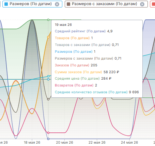
Task: Click the teal data point marker on 19 мая
Action: [x=48, y=76]
